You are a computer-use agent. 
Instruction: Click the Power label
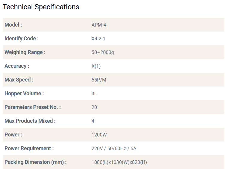13,135
